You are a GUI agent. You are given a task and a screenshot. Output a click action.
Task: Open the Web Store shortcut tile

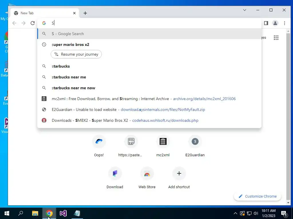(x=147, y=178)
